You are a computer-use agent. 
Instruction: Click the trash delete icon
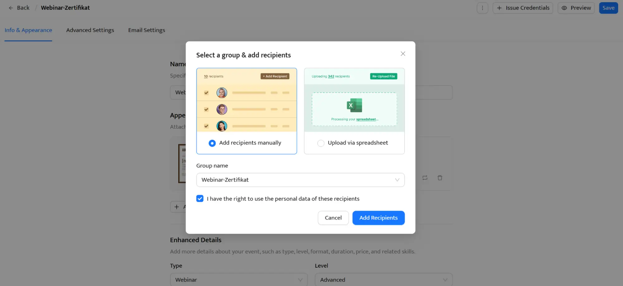[440, 178]
